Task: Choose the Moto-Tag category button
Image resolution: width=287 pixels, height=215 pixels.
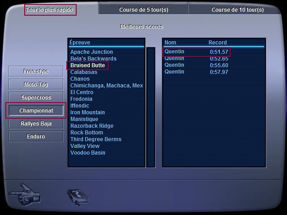Action: [36, 85]
